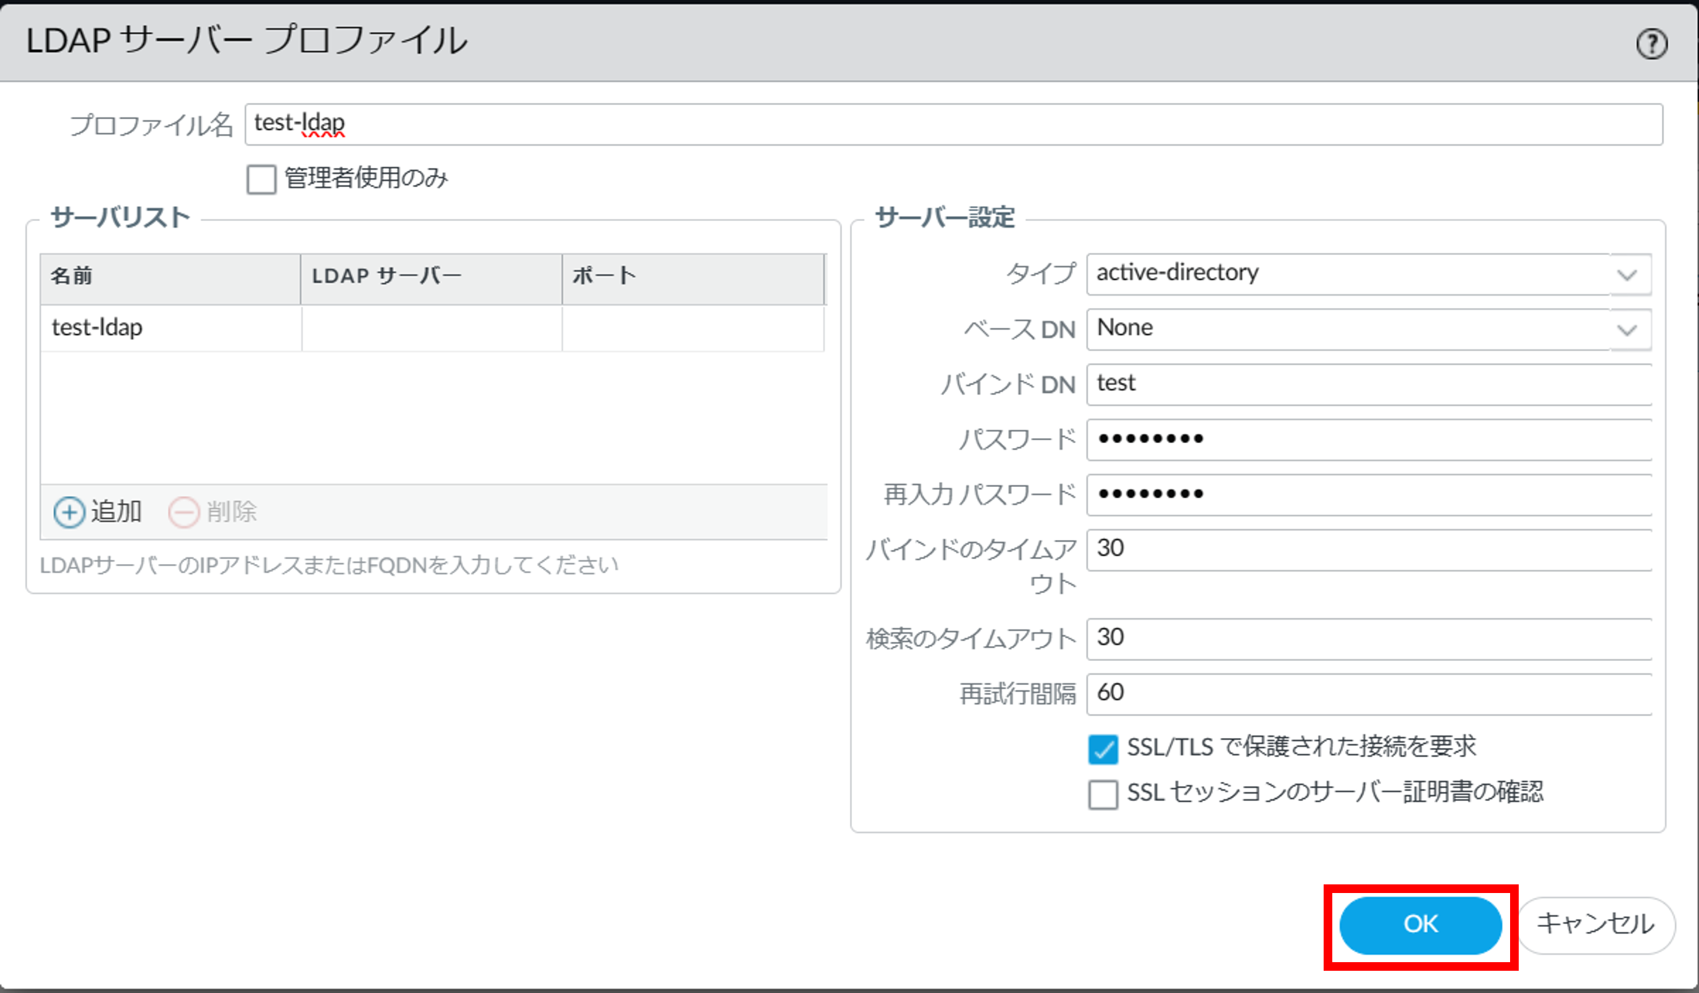The image size is (1699, 993).
Task: Click the add server plus icon
Action: click(69, 512)
